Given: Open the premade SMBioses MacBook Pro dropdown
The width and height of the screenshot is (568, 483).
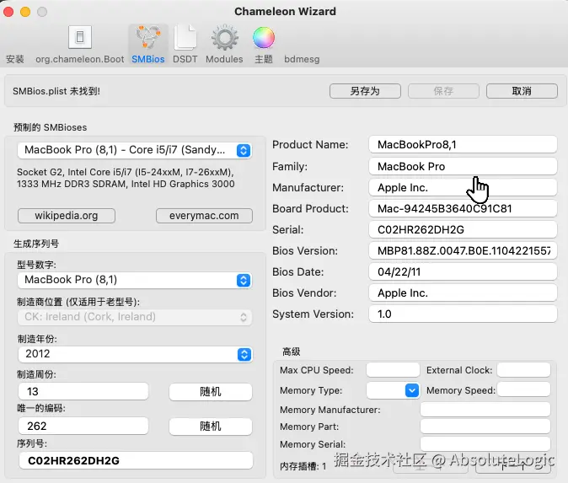Looking at the screenshot, I should pyautogui.click(x=134, y=150).
